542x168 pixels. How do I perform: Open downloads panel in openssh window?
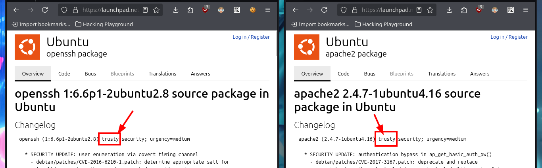(x=176, y=10)
